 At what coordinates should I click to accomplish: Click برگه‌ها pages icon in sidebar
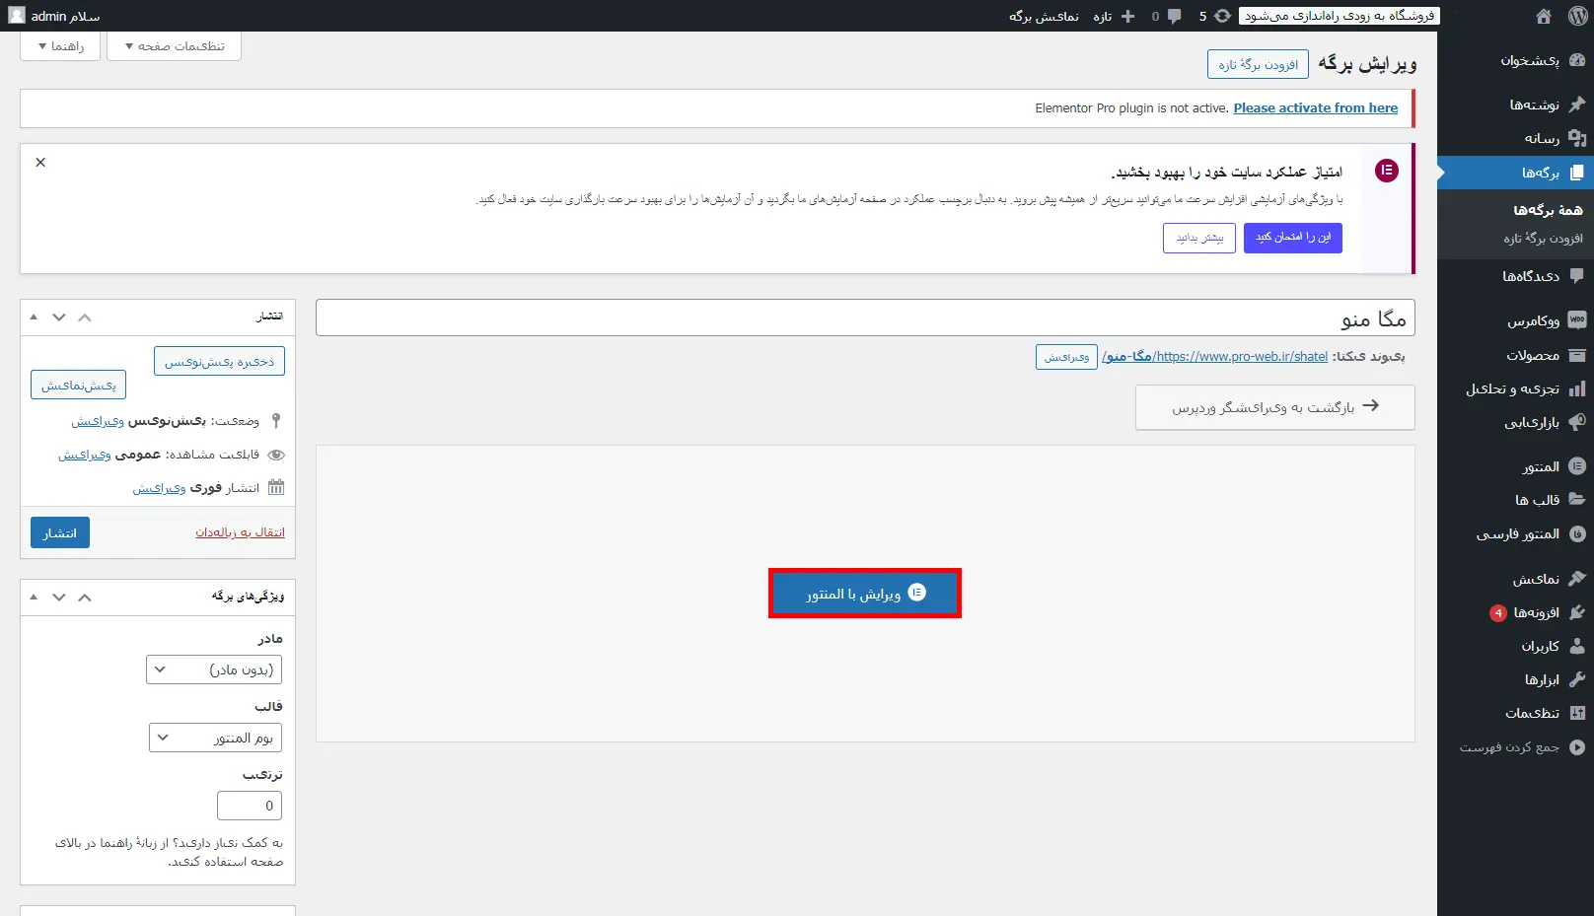coord(1576,173)
